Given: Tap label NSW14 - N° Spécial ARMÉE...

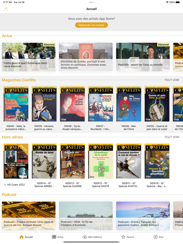Looking at the screenshot, I should tap(44, 185).
